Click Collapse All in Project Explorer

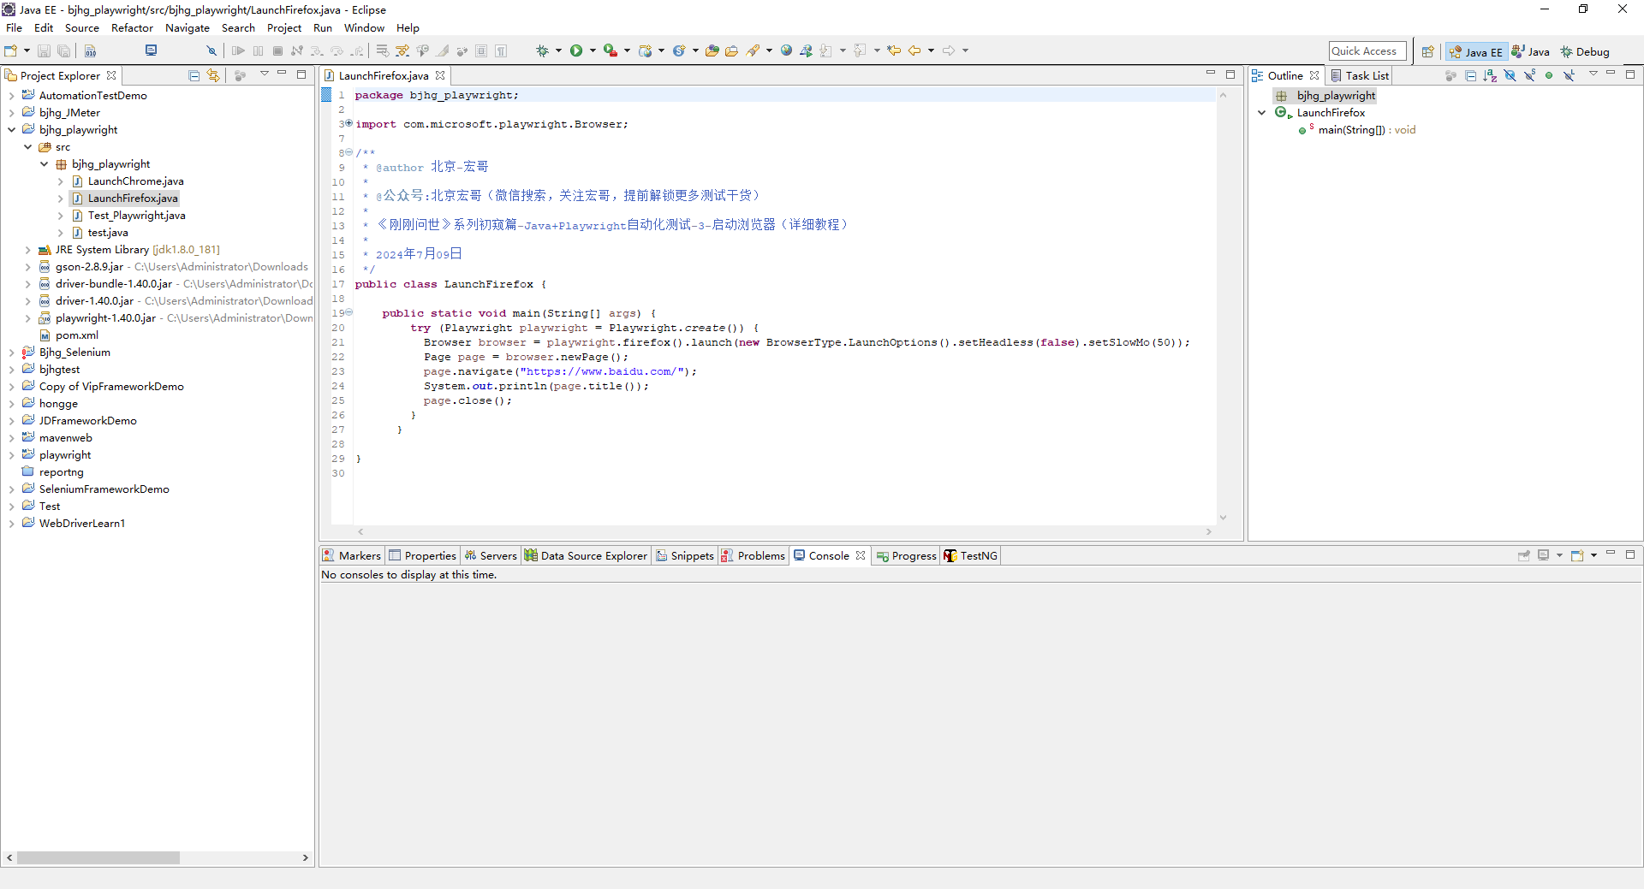194,75
